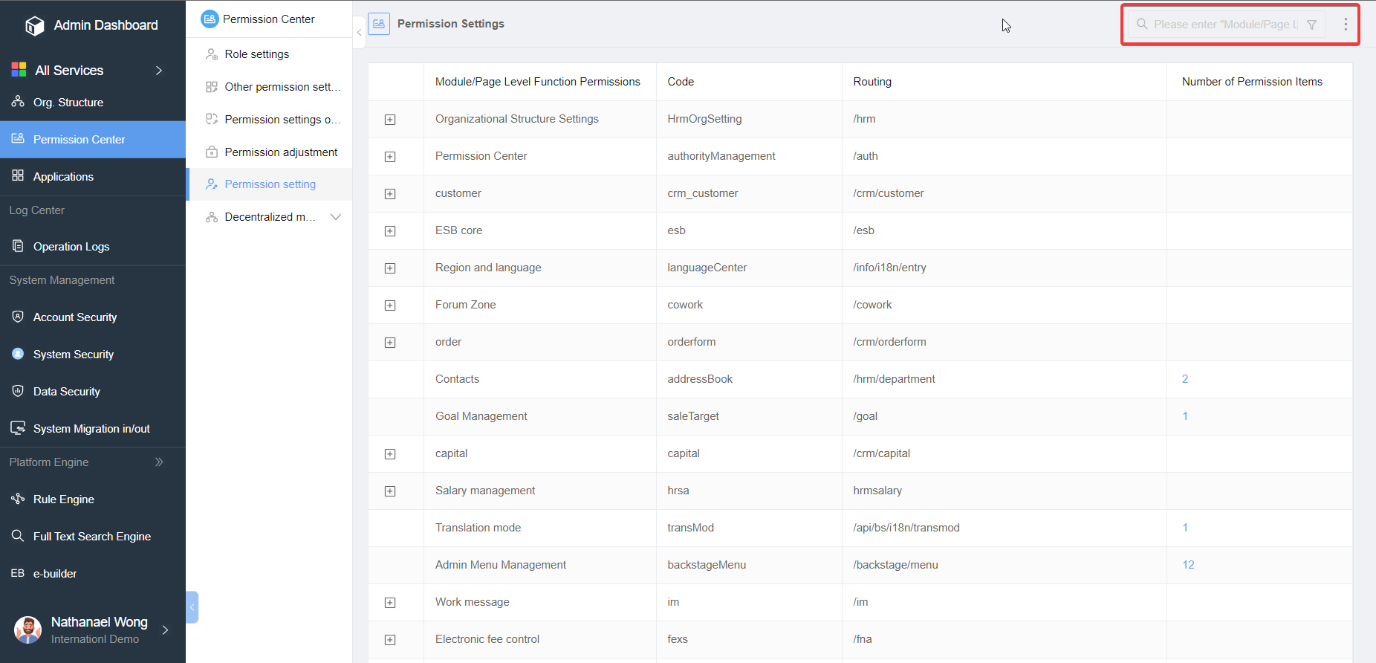Select Permission adjustment menu item
This screenshot has width=1376, height=663.
[x=281, y=152]
